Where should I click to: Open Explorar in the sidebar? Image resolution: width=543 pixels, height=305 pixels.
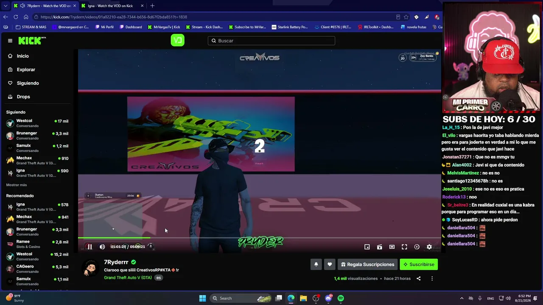coord(26,69)
